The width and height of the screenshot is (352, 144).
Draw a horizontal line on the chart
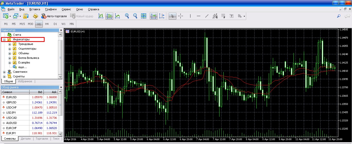pyautogui.click(x=199, y=16)
